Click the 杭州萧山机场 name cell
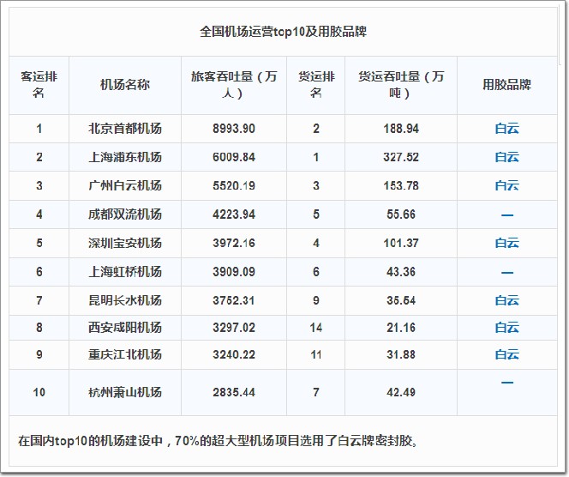 click(124, 392)
